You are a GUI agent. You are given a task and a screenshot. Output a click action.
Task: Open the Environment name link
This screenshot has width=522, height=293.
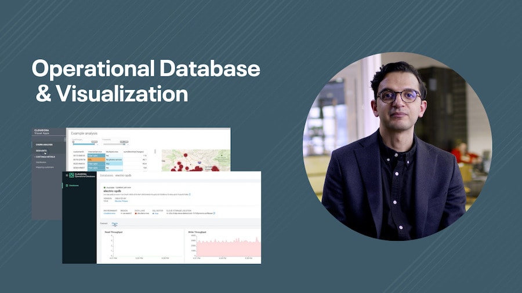[x=108, y=213]
